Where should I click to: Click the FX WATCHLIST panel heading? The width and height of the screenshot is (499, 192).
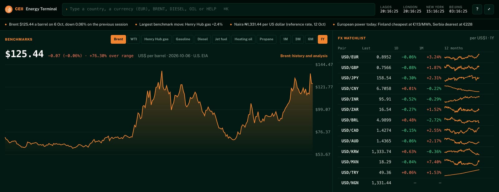[351, 38]
